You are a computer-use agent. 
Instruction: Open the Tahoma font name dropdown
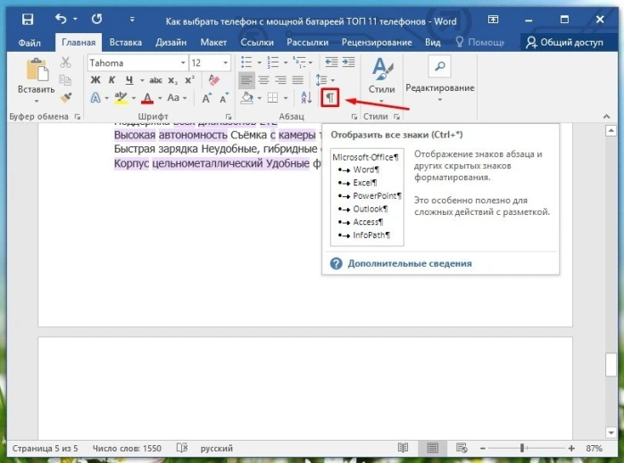click(x=183, y=62)
